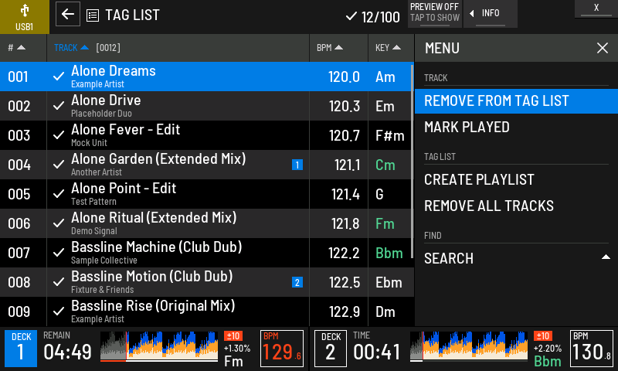The width and height of the screenshot is (618, 371).
Task: Click Deck 1 +1.30% tempo value
Action: point(237,349)
